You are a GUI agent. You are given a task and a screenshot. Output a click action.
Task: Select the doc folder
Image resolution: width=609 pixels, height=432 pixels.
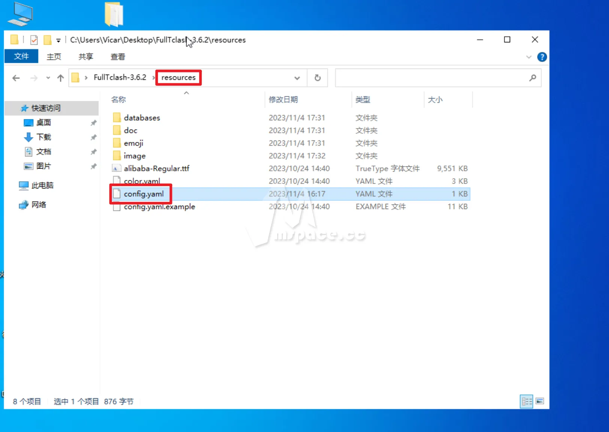[131, 130]
